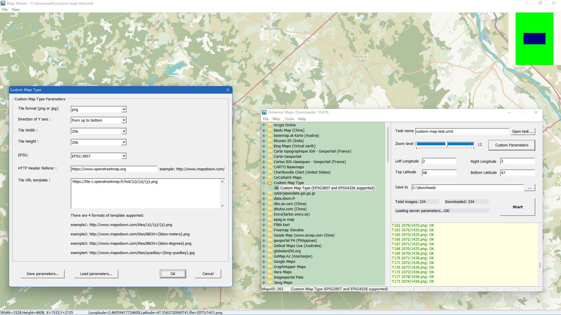This screenshot has width=561, height=315.
Task: Open the EPSG dropdown
Action: 124,156
